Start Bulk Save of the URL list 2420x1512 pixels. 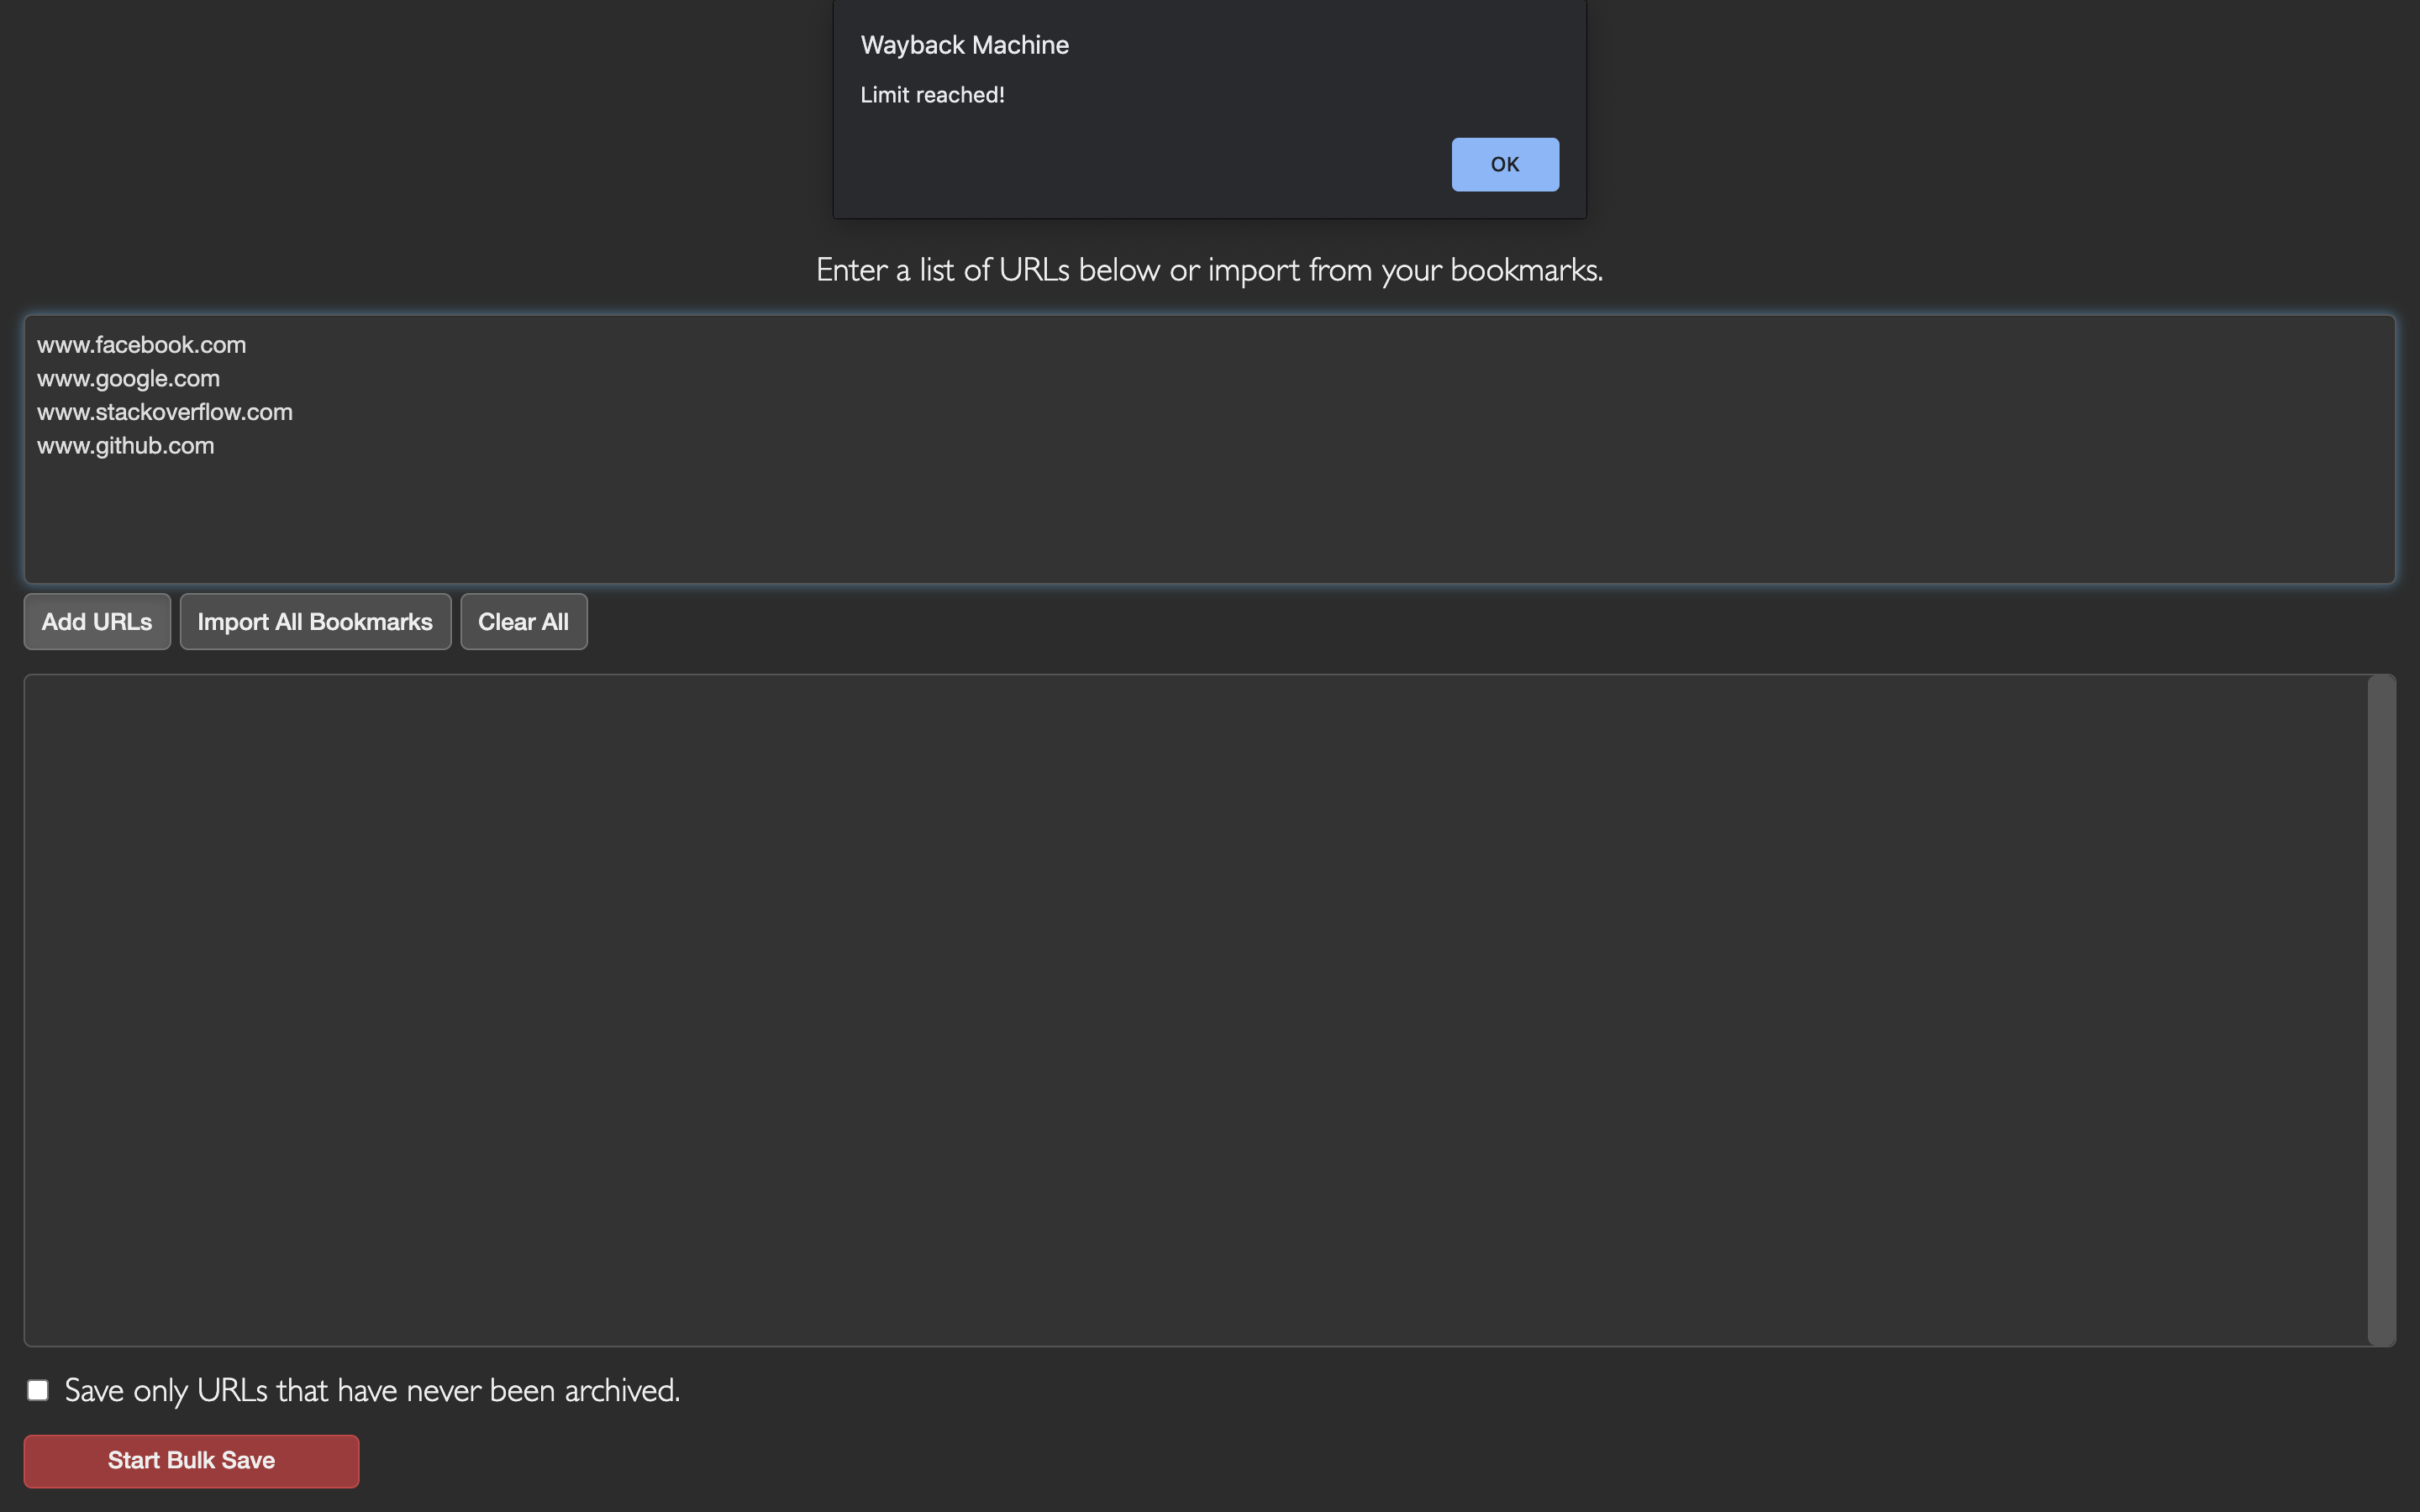click(191, 1460)
